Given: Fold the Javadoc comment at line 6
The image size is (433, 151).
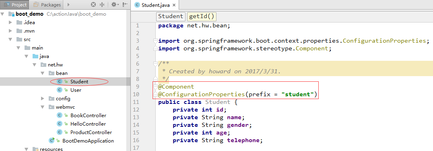Looking at the screenshot, I should coord(155,64).
